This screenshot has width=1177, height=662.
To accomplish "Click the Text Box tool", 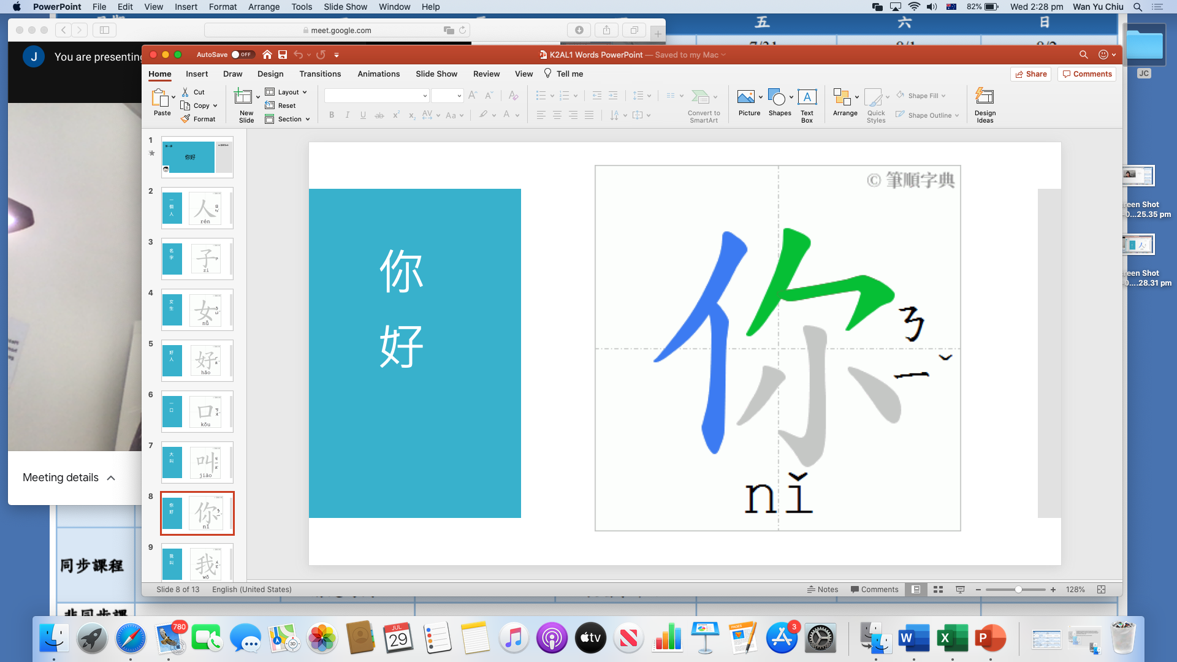I will tap(807, 97).
